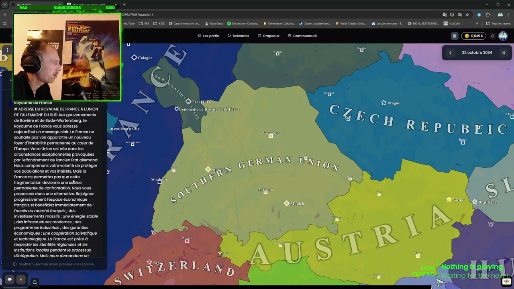Viewport: 514px width, 289px height.
Task: Select the Vienna capital star
Action: 449,199
